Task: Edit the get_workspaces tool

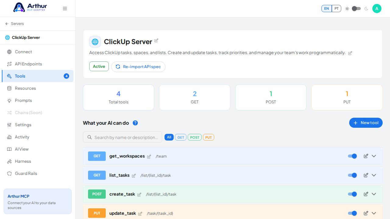Action: point(366,156)
